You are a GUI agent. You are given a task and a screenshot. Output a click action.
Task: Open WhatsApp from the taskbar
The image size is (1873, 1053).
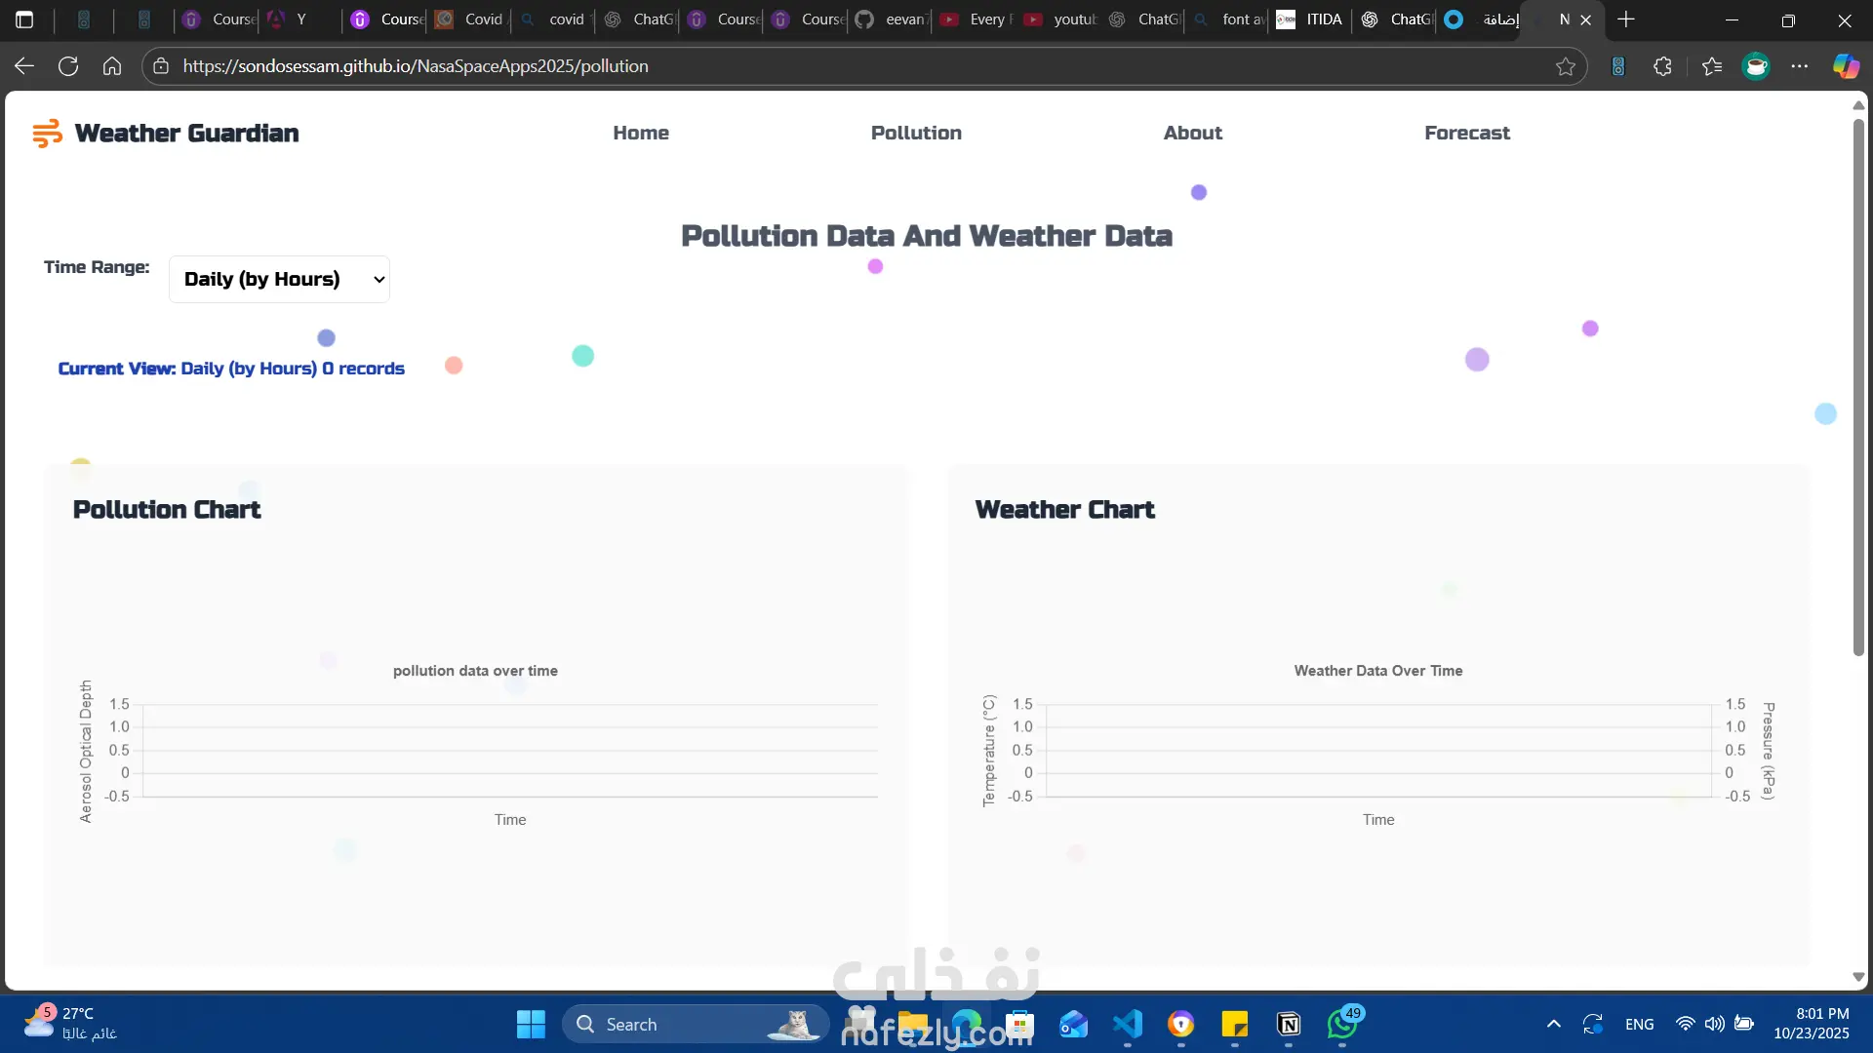tap(1342, 1024)
